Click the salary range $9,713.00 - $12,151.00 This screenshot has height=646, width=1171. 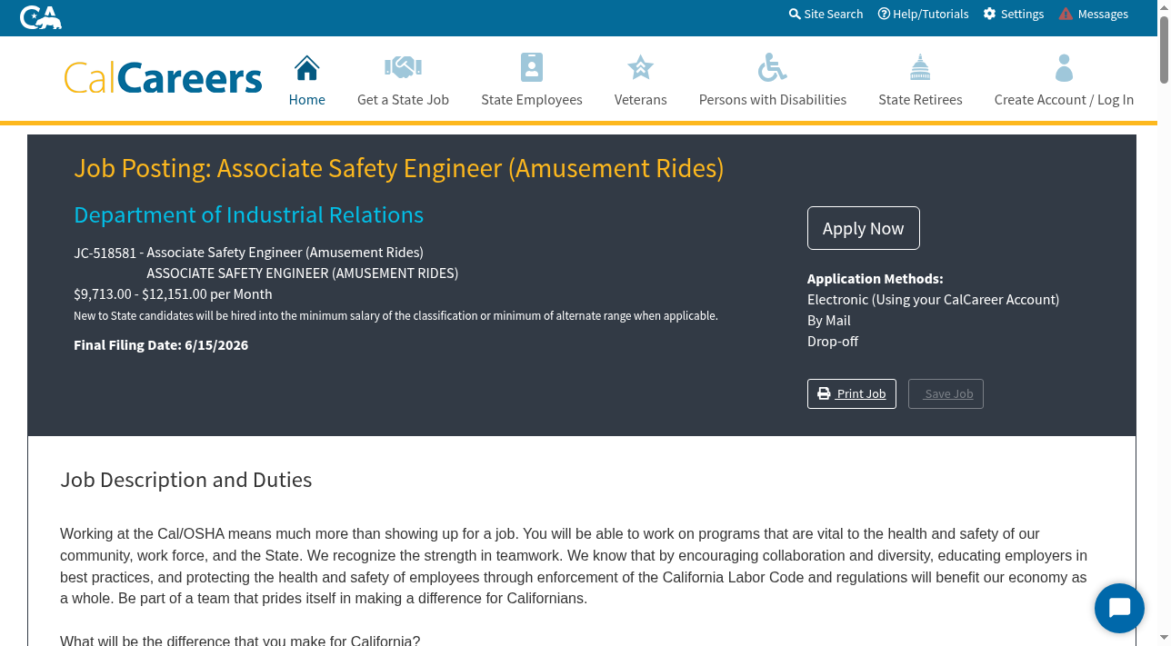click(140, 294)
